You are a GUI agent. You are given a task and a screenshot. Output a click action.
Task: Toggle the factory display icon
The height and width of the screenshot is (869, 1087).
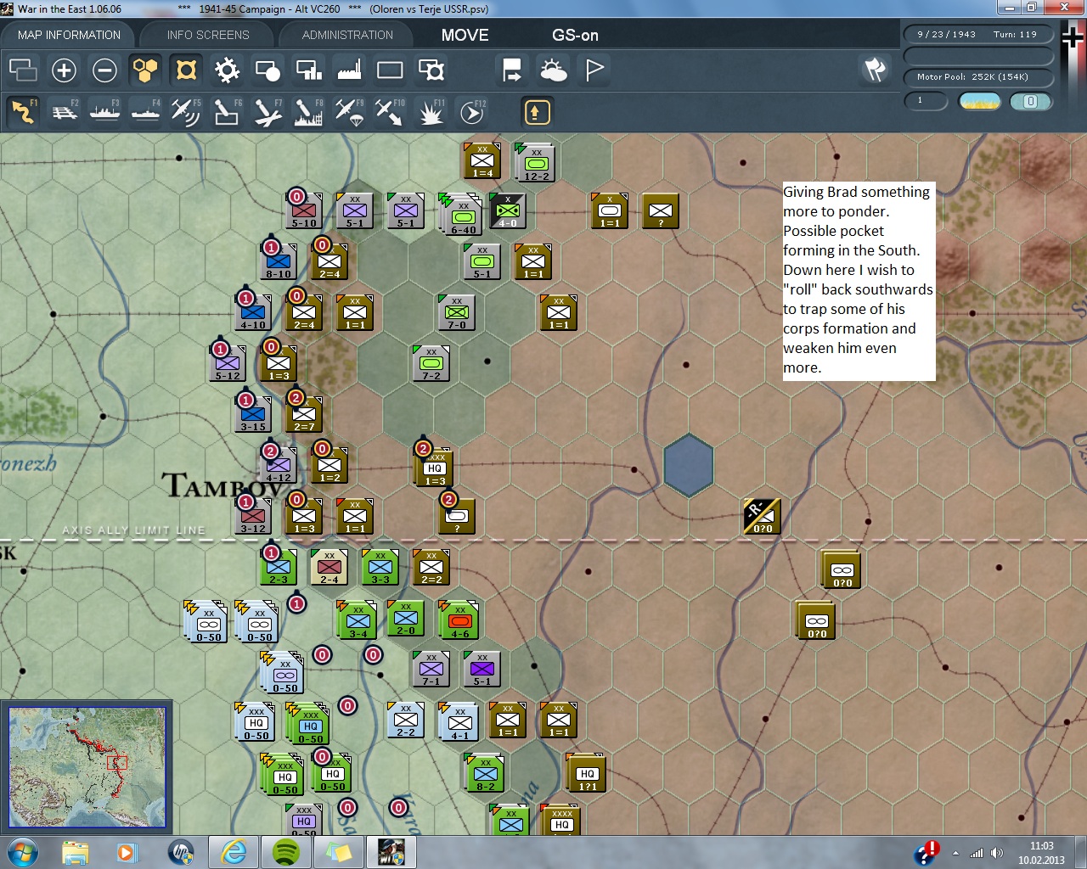pyautogui.click(x=349, y=70)
